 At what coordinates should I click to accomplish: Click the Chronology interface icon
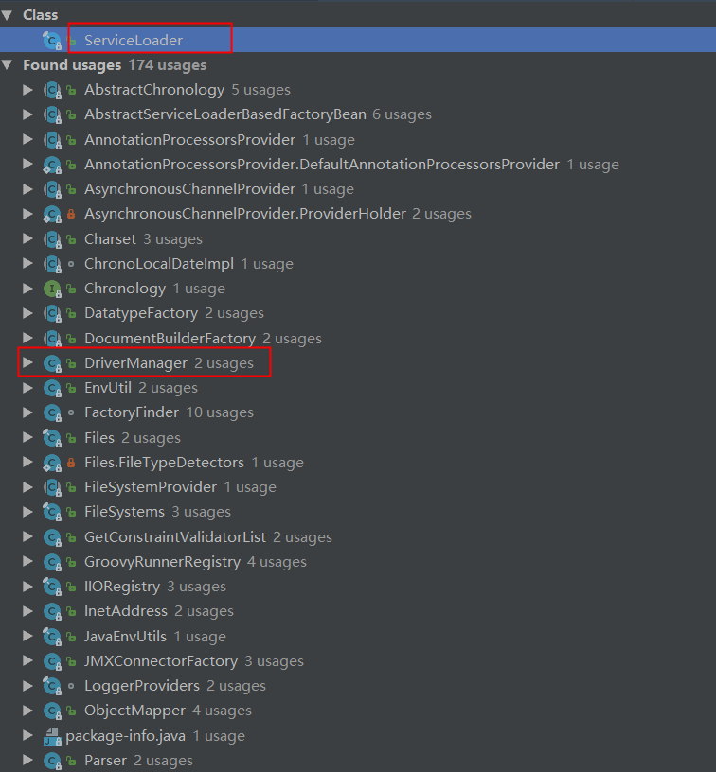click(x=52, y=289)
